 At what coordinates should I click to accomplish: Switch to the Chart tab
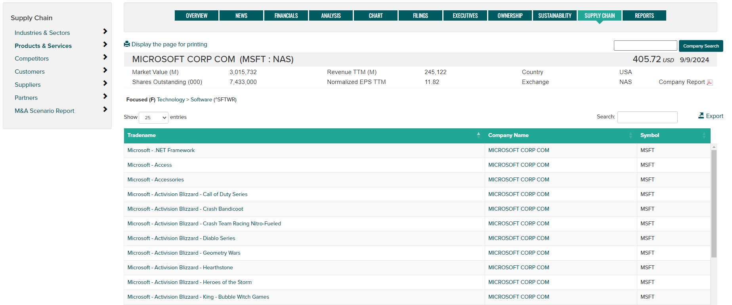pos(376,15)
